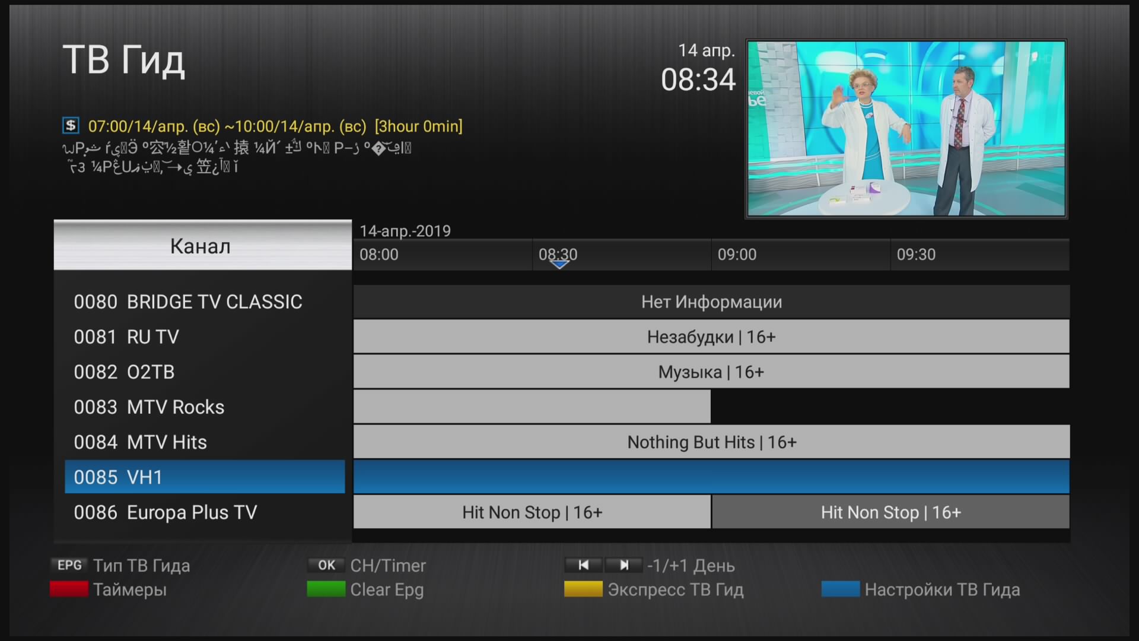Screen dimensions: 1139x641
Task: Click the Clear Epg label
Action: coord(387,589)
